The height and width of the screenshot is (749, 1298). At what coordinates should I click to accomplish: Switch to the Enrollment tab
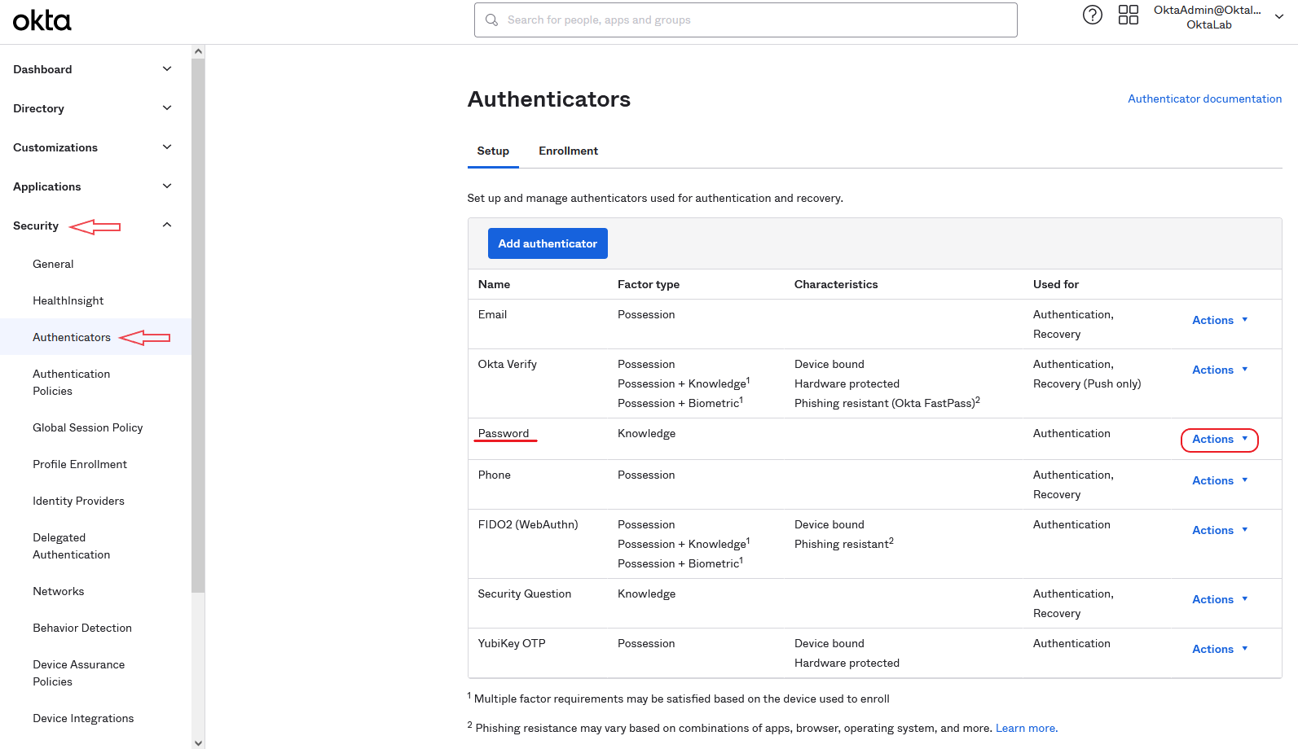tap(568, 151)
